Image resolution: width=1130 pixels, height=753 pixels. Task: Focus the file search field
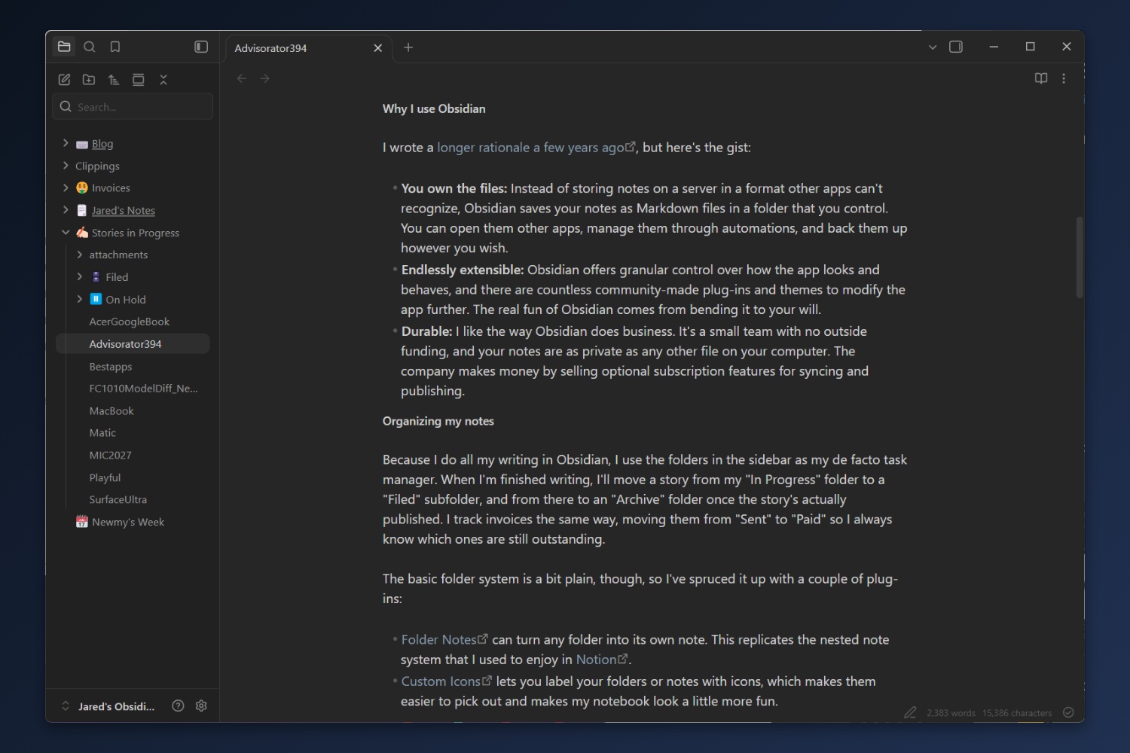tap(133, 107)
